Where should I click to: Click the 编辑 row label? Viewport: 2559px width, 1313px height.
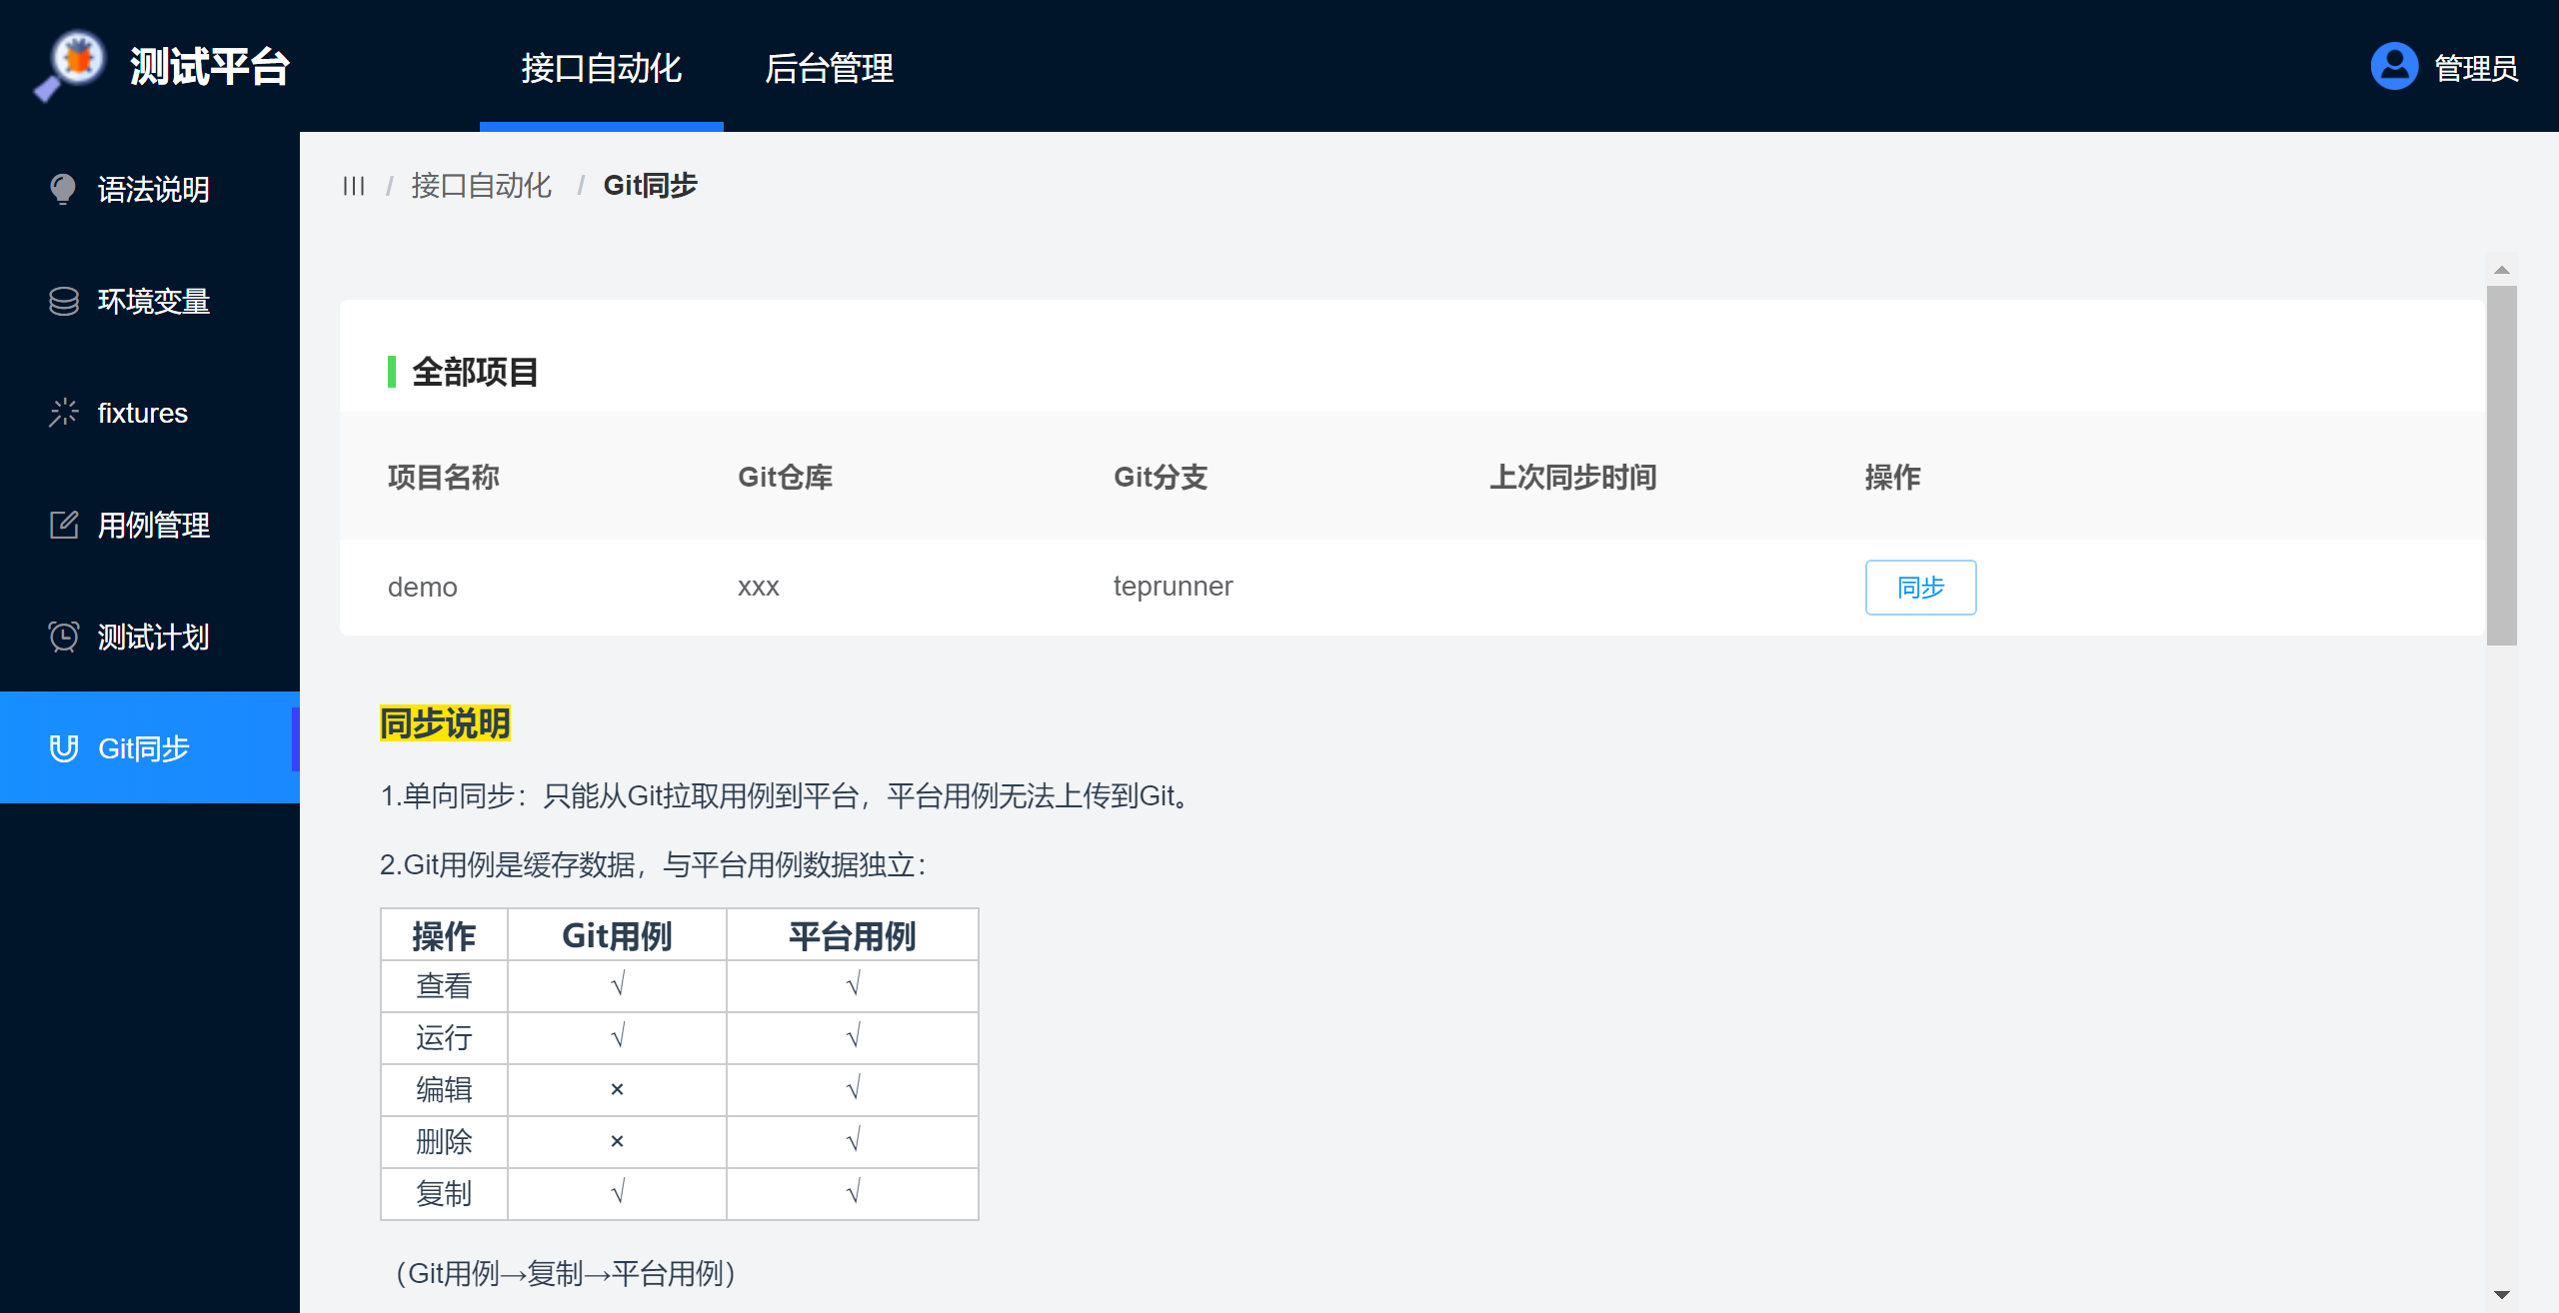pos(444,1090)
